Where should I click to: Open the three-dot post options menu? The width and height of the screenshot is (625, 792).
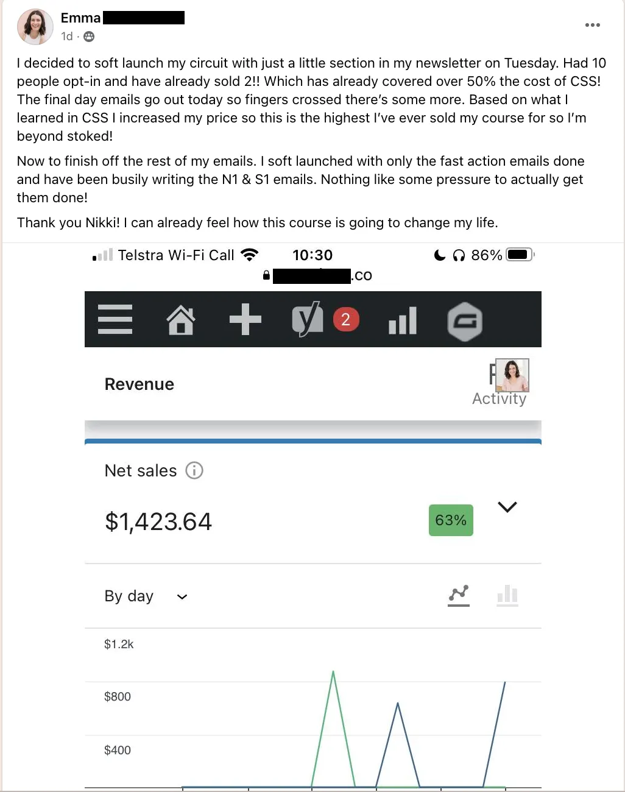[x=592, y=25]
